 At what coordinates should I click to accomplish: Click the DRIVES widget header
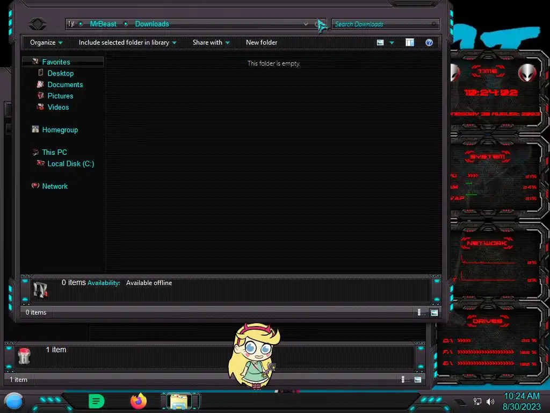tap(488, 321)
